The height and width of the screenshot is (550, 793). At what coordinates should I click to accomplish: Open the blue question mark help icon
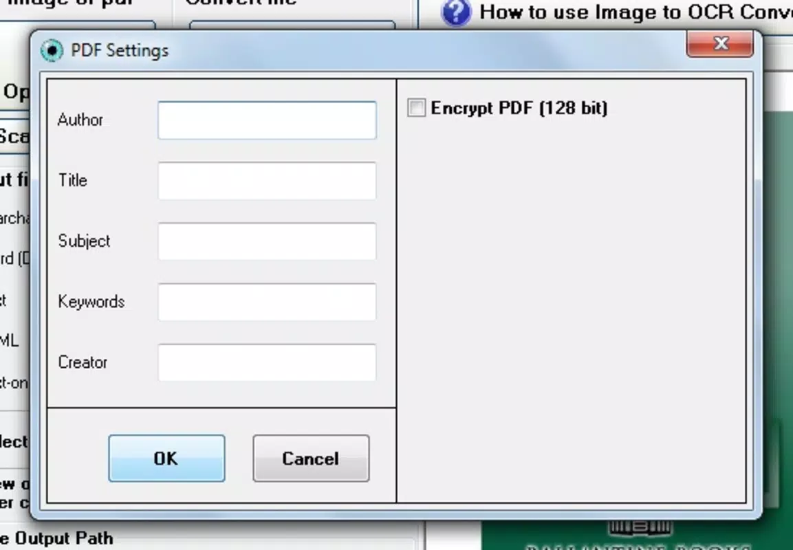coord(456,12)
